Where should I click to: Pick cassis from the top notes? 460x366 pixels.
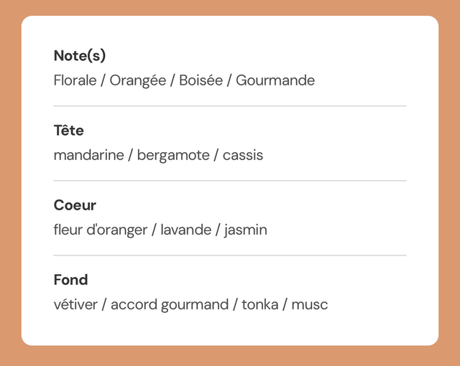[x=243, y=155]
